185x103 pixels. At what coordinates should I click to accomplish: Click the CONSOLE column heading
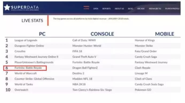(x=102, y=34)
